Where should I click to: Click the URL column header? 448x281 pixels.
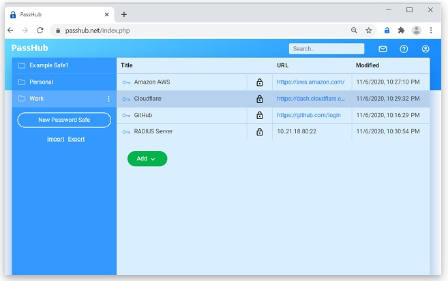click(x=282, y=65)
